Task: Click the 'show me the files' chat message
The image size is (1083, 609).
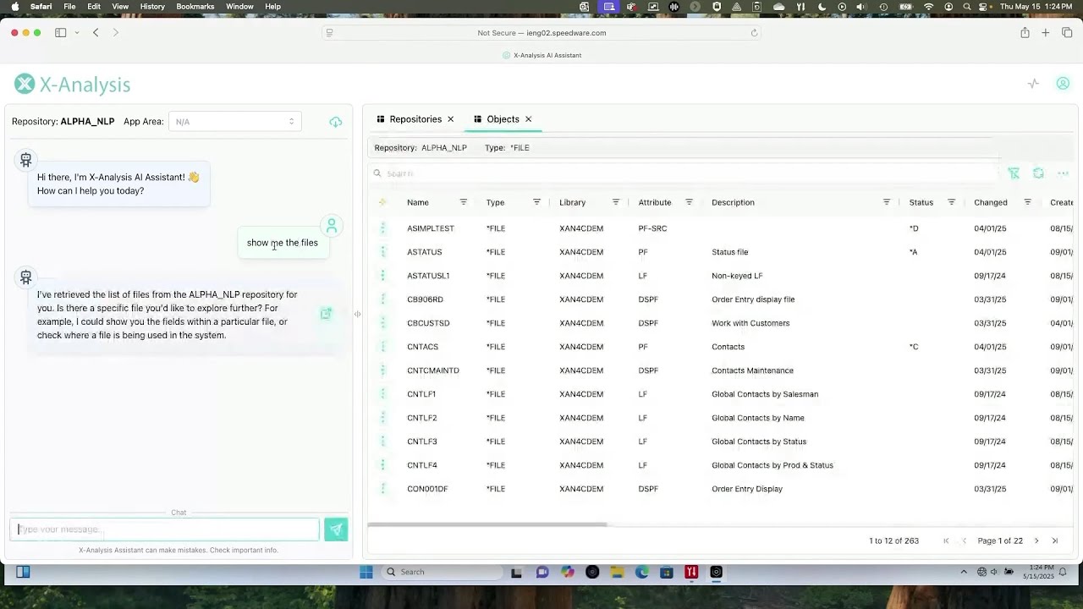Action: coord(283,243)
